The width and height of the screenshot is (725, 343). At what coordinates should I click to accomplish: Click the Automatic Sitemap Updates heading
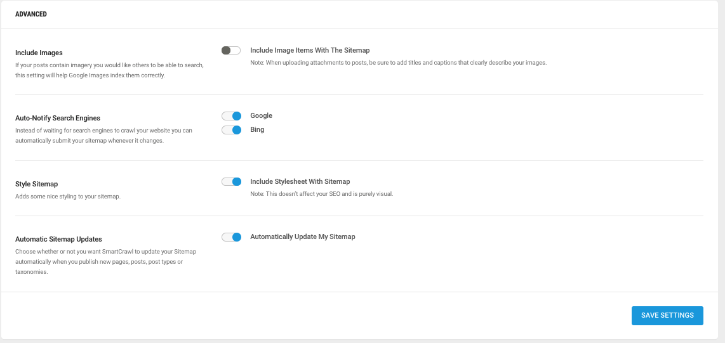pos(58,239)
